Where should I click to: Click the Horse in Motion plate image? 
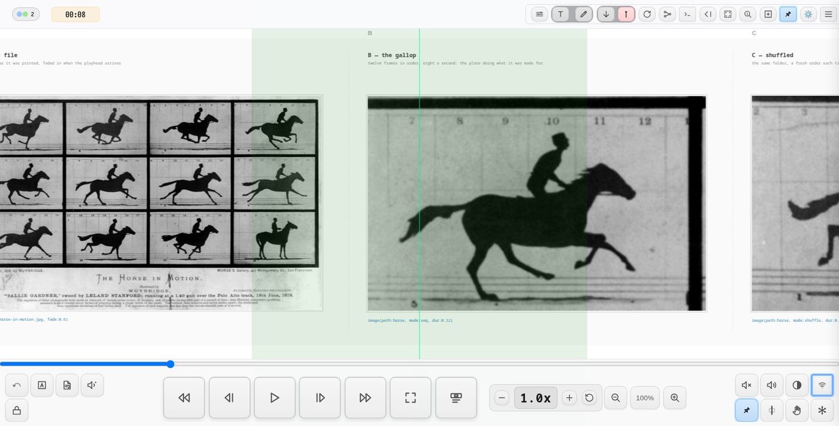tap(161, 203)
